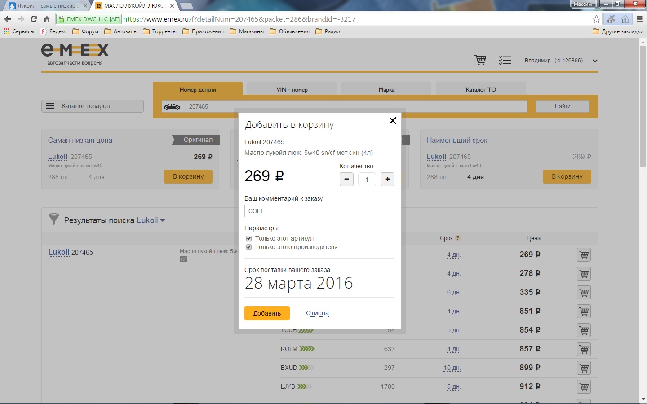Add the 857 ₽ offer to cart
The image size is (647, 404).
point(584,349)
